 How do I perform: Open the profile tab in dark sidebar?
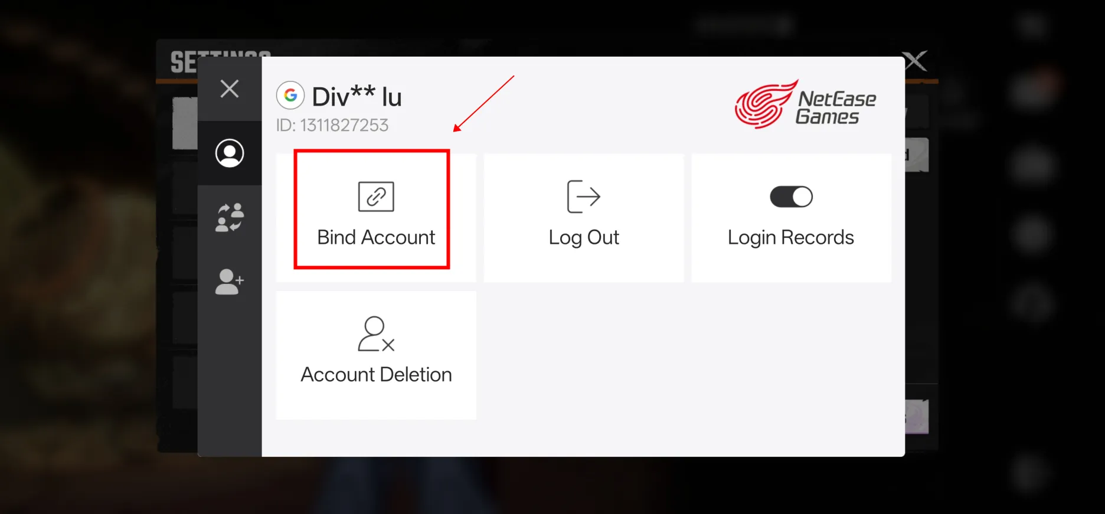point(230,153)
